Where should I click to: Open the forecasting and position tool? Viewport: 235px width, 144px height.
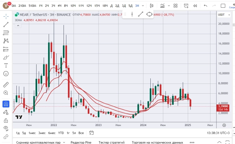tap(6, 49)
